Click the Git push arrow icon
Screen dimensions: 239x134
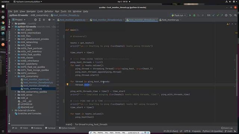(222, 15)
